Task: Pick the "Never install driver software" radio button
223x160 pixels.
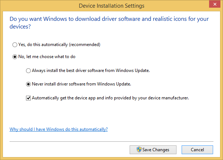Action: coord(28,84)
